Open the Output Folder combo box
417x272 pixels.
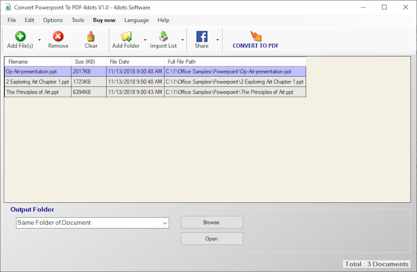(92, 223)
